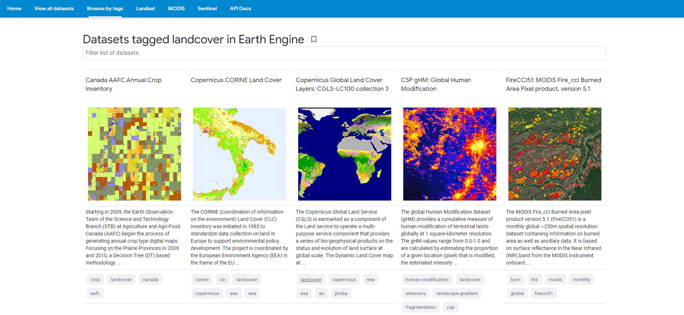
Task: Click the CORINE Italy land cover thumbnail
Action: pyautogui.click(x=239, y=154)
